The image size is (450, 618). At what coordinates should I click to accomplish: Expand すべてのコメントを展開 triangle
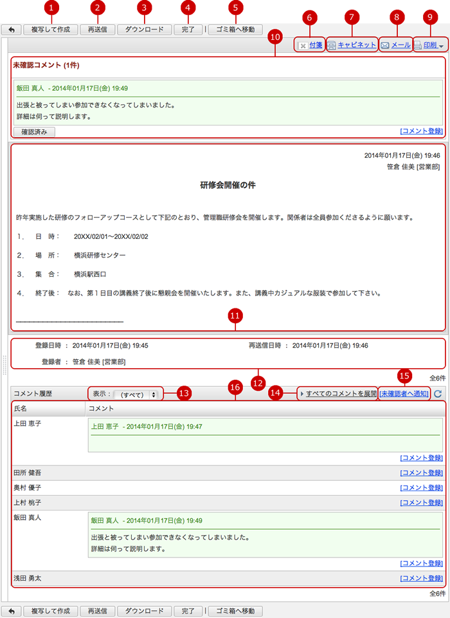click(x=302, y=394)
